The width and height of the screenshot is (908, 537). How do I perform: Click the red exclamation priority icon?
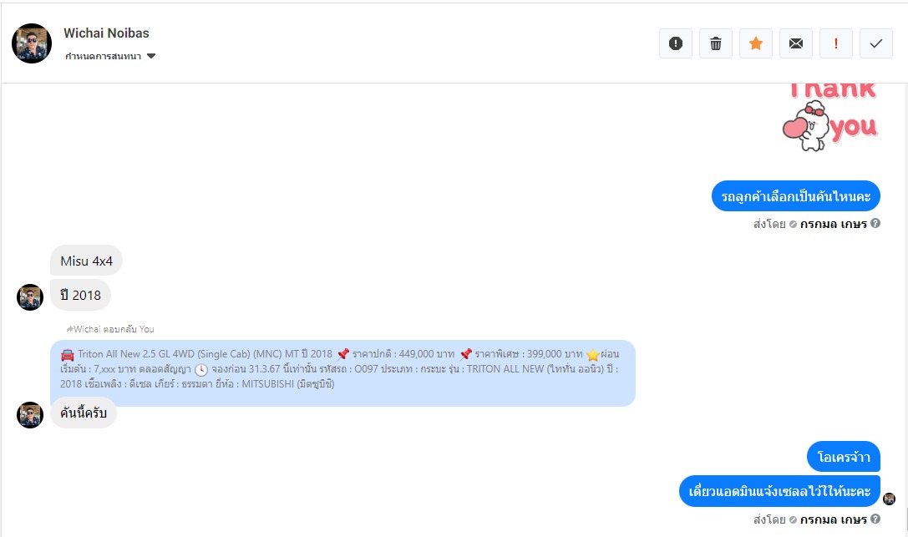click(x=836, y=43)
